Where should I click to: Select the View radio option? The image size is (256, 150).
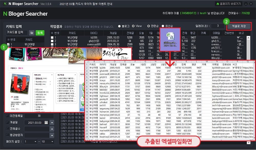pos(133,26)
